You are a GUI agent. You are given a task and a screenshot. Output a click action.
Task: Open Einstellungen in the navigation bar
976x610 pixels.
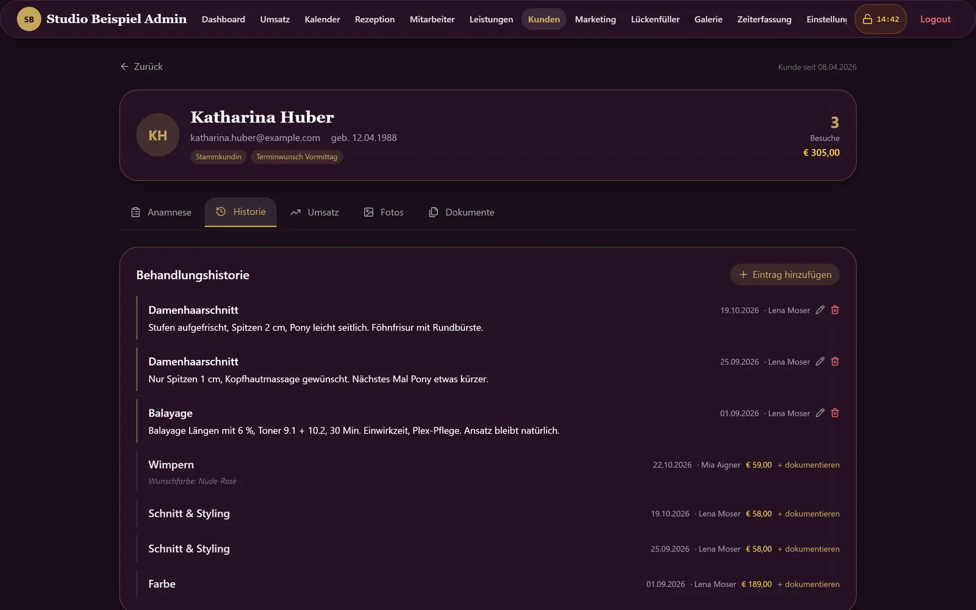point(826,19)
